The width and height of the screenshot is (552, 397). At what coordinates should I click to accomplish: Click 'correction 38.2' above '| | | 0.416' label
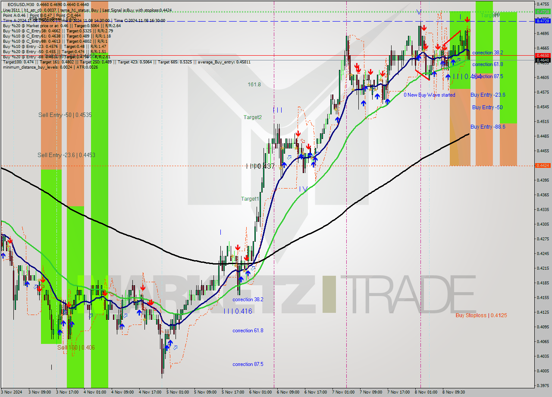point(248,299)
